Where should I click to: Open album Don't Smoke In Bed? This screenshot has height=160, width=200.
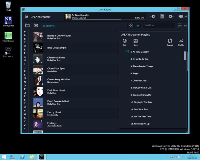(x=75, y=102)
